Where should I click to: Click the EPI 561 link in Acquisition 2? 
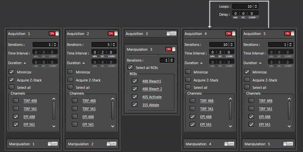(x=88, y=124)
